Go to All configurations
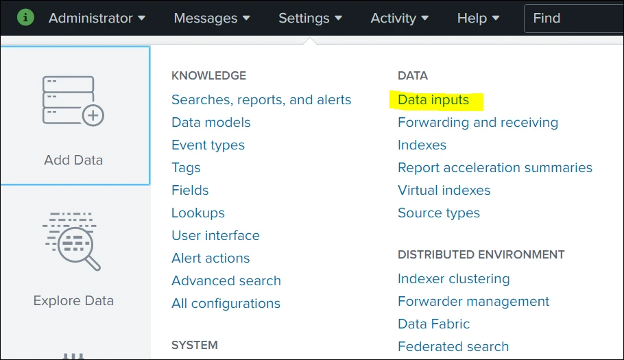Viewport: 624px width, 360px height. [226, 304]
